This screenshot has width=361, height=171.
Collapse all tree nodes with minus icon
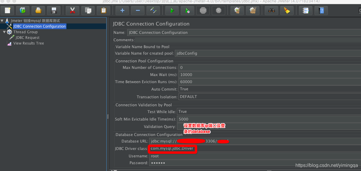138,10
